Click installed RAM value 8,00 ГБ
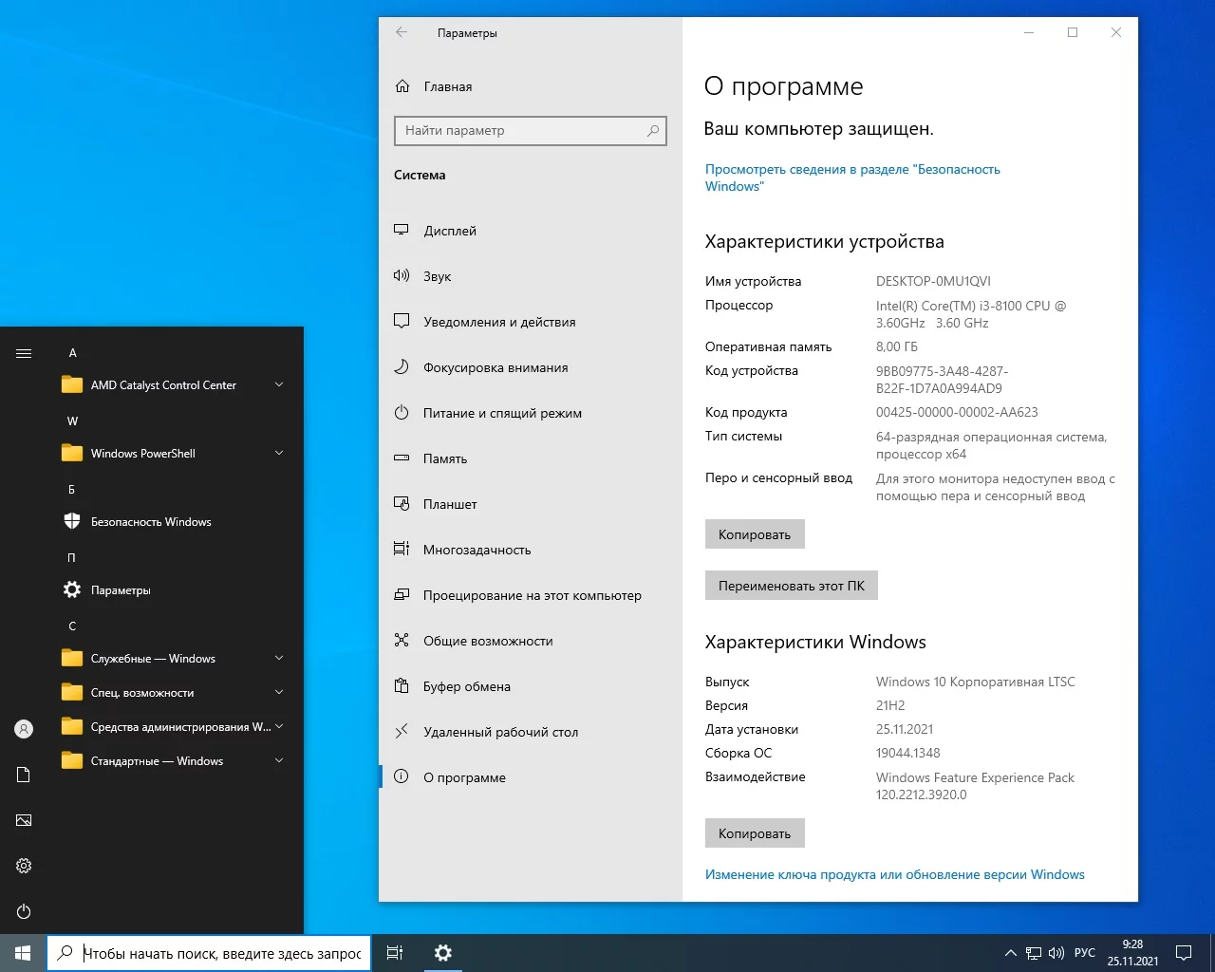 (x=897, y=347)
